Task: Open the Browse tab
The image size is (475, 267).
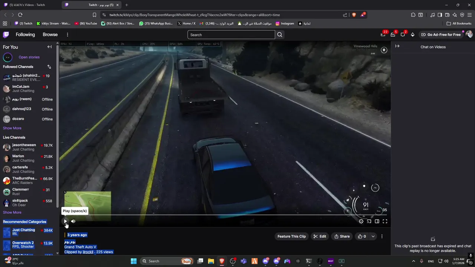Action: tap(50, 34)
